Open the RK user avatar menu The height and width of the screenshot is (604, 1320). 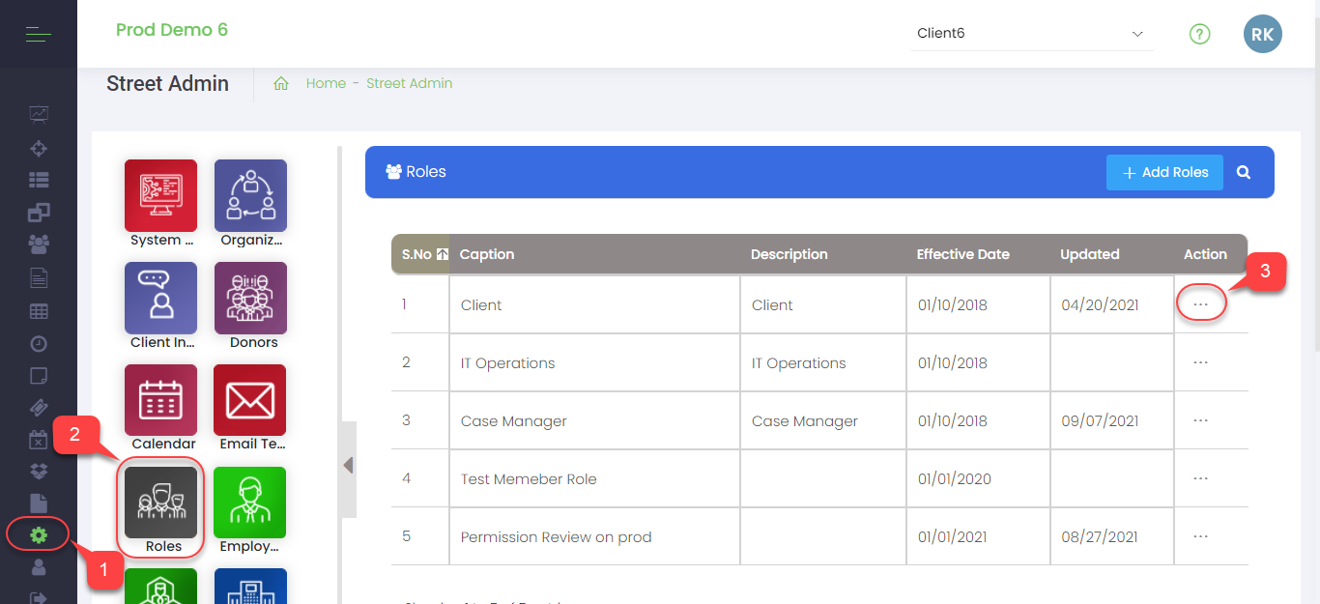click(x=1262, y=34)
